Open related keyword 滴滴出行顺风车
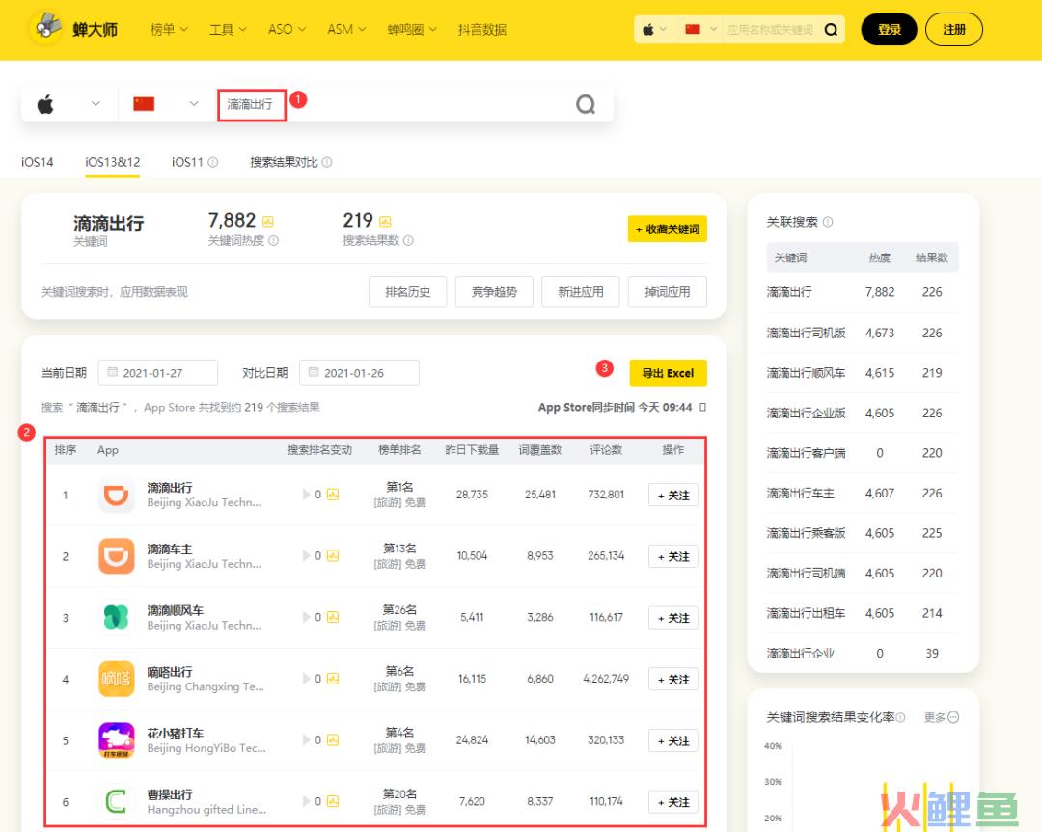This screenshot has width=1042, height=832. (x=806, y=372)
